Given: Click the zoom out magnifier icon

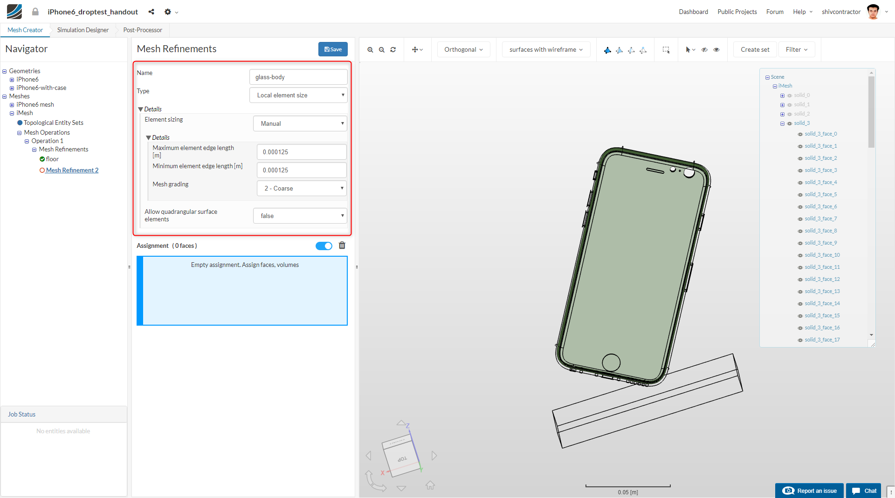Looking at the screenshot, I should [x=382, y=50].
